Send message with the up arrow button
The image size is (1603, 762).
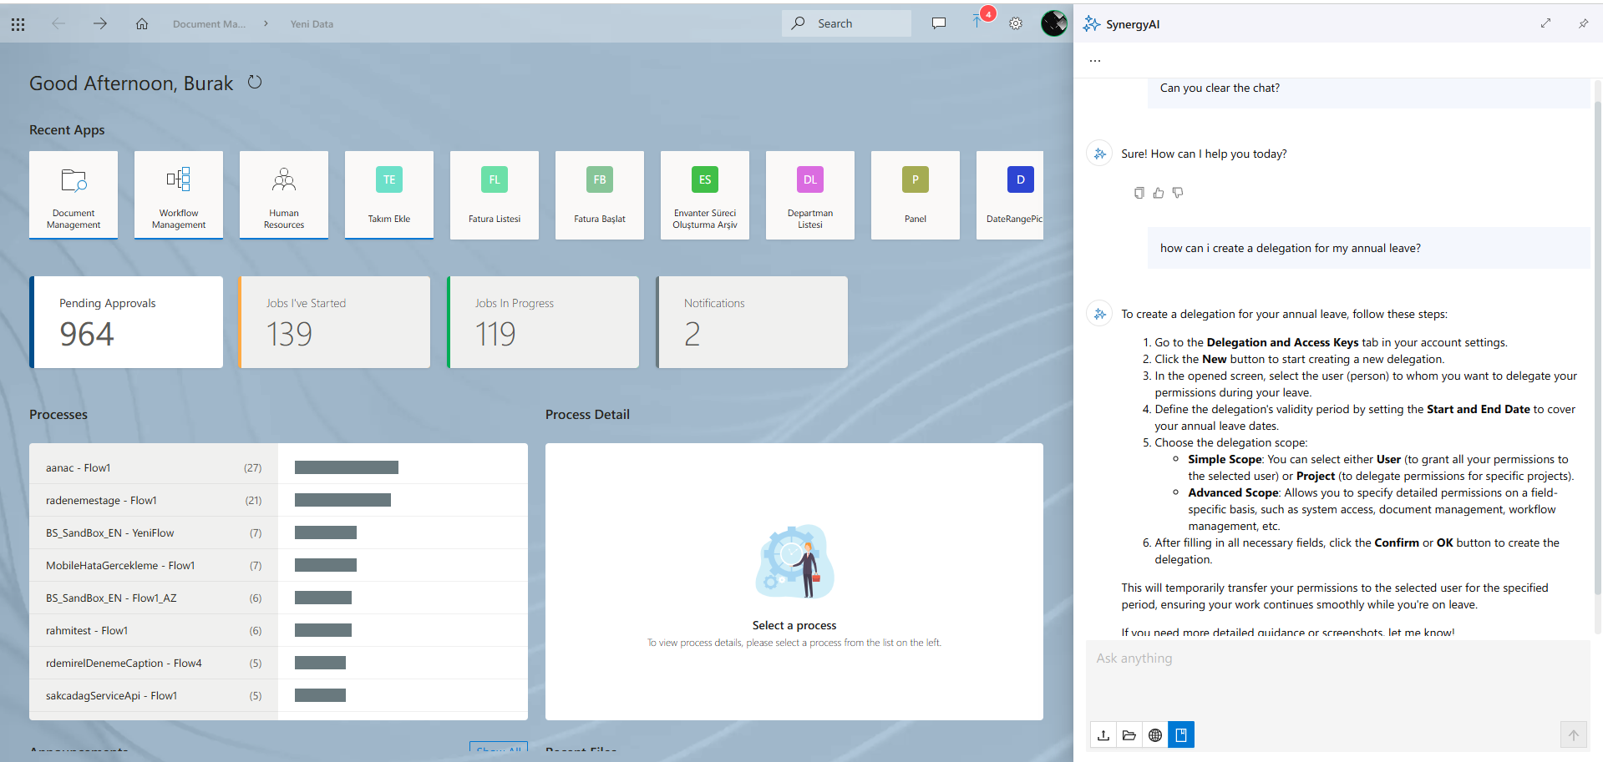tap(1573, 734)
